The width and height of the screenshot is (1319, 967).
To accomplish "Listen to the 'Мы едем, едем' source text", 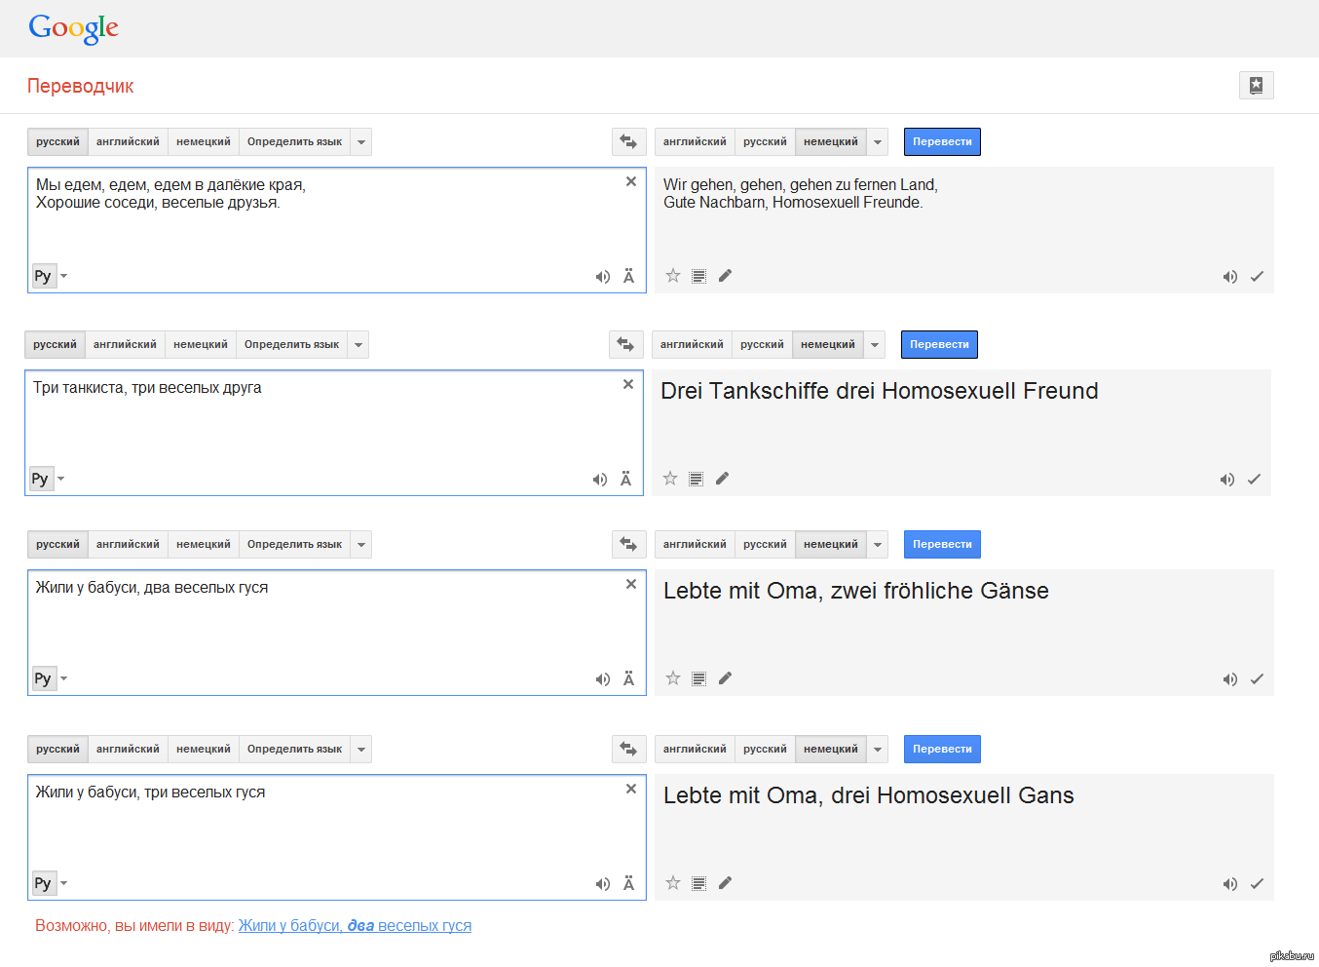I will [603, 277].
